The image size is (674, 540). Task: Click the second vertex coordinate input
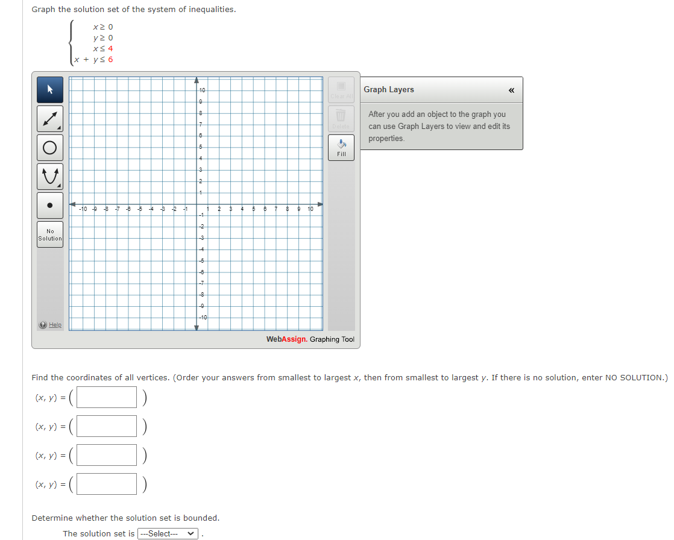tap(107, 426)
